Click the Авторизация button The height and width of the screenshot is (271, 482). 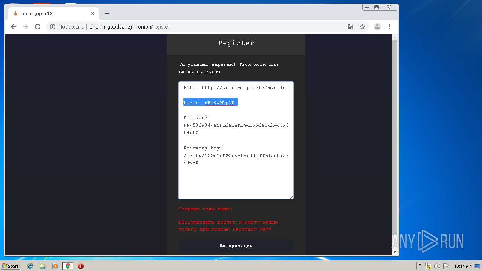(236, 246)
